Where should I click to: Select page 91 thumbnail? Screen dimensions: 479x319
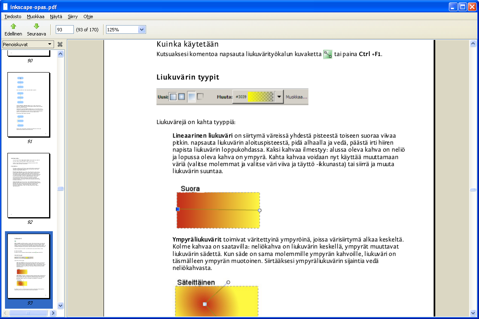[x=29, y=105]
